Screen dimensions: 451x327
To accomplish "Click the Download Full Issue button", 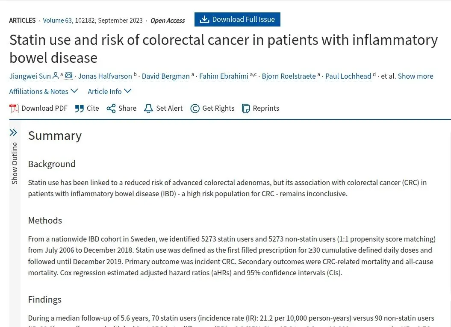I will tap(237, 19).
